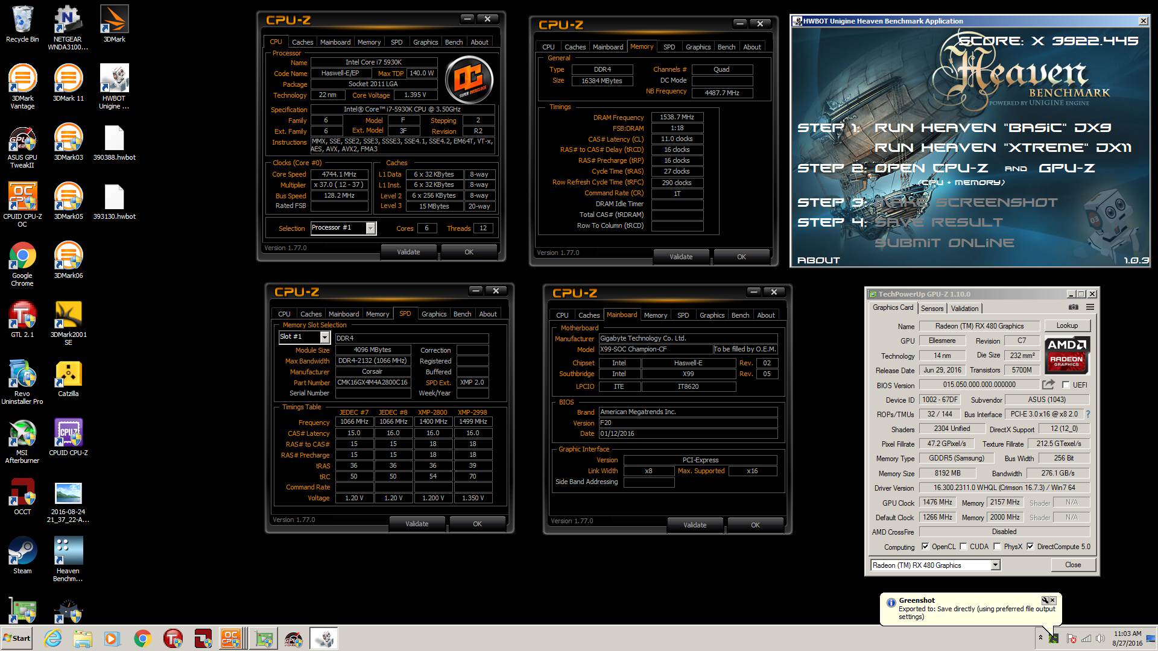This screenshot has width=1158, height=651.
Task: Open the CPUID CPU-Z OC desktop shortcut
Action: coord(22,205)
